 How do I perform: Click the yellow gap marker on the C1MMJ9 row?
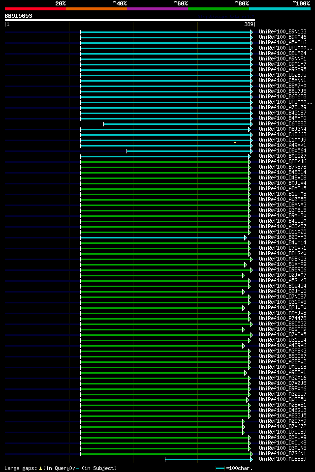pos(235,142)
